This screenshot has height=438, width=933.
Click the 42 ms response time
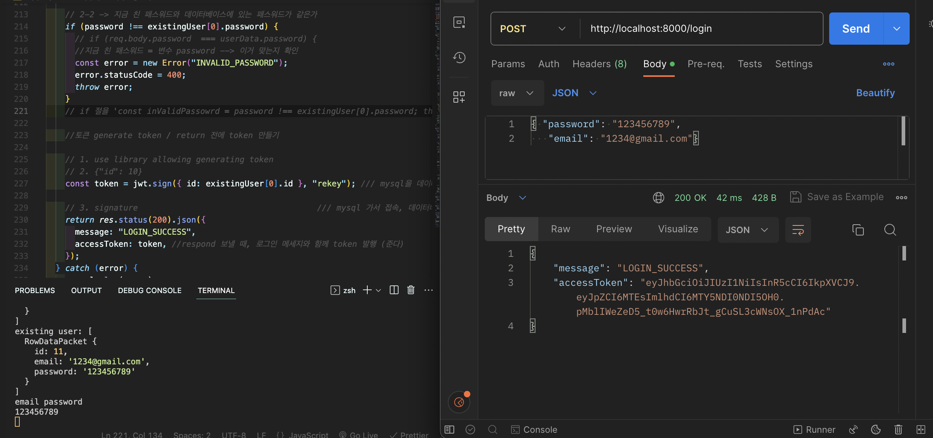(729, 198)
